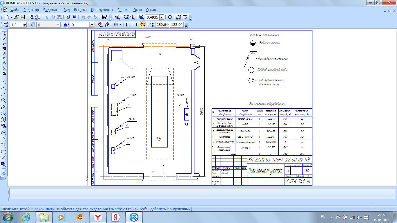
Task: Open the Справка menu
Action: click(x=153, y=10)
